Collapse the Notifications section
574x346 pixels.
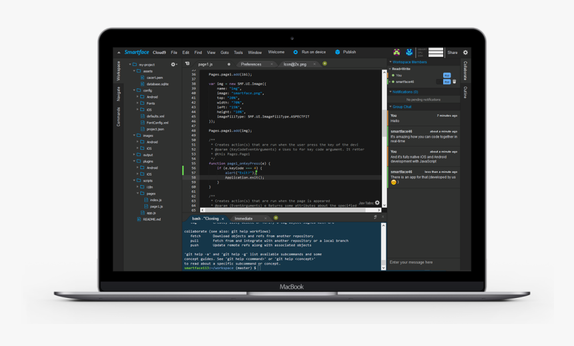390,92
